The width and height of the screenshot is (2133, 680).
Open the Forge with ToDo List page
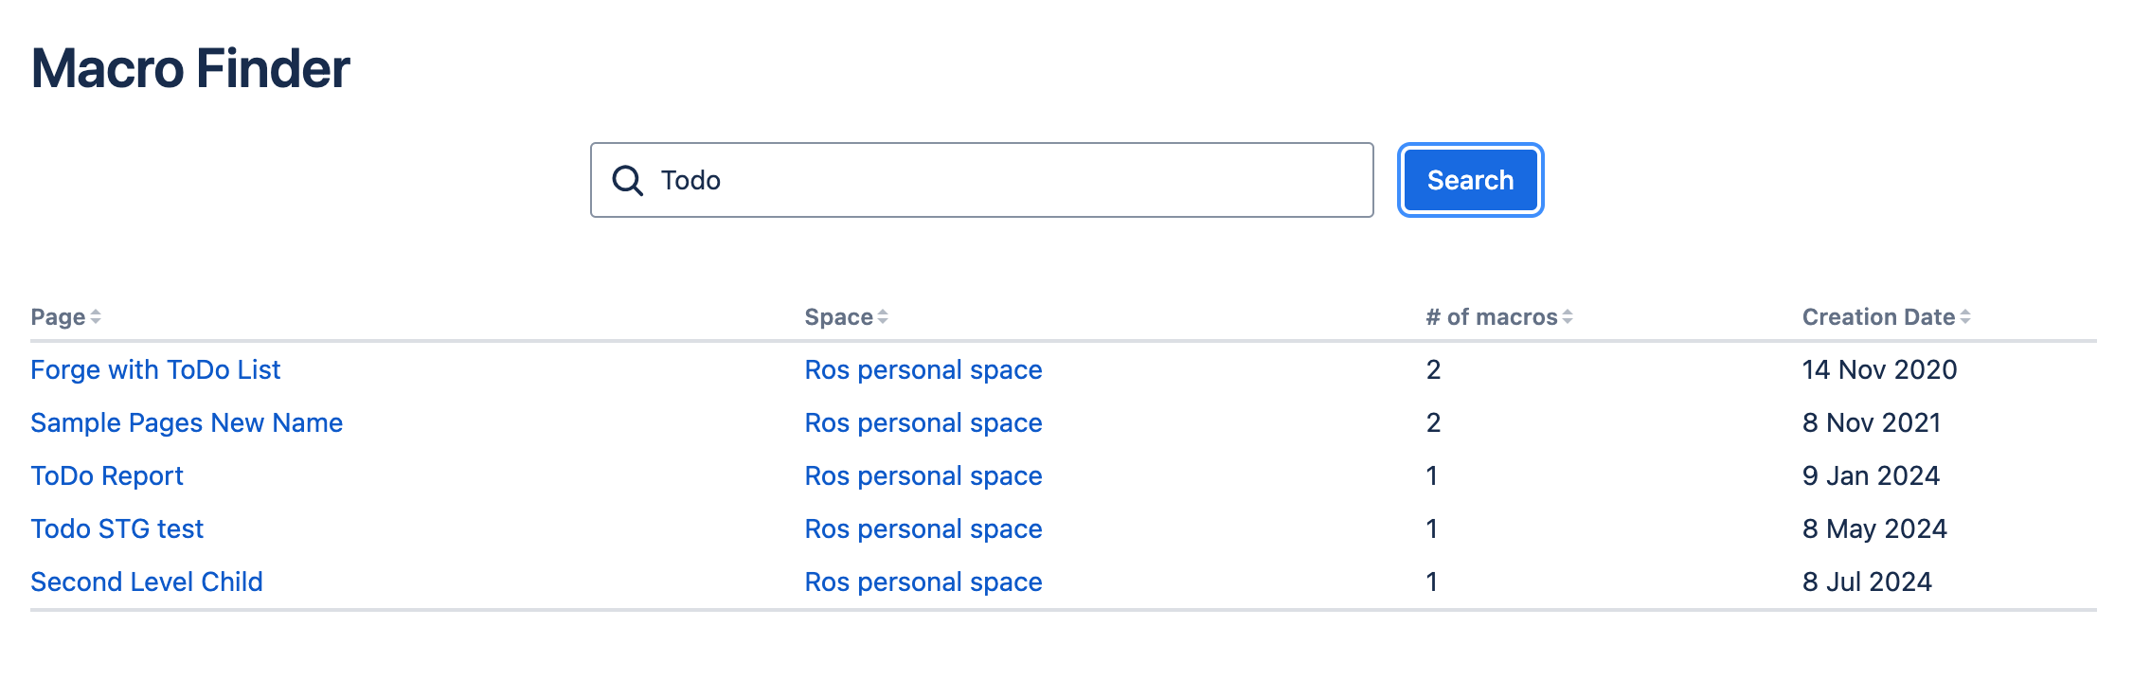click(x=156, y=369)
